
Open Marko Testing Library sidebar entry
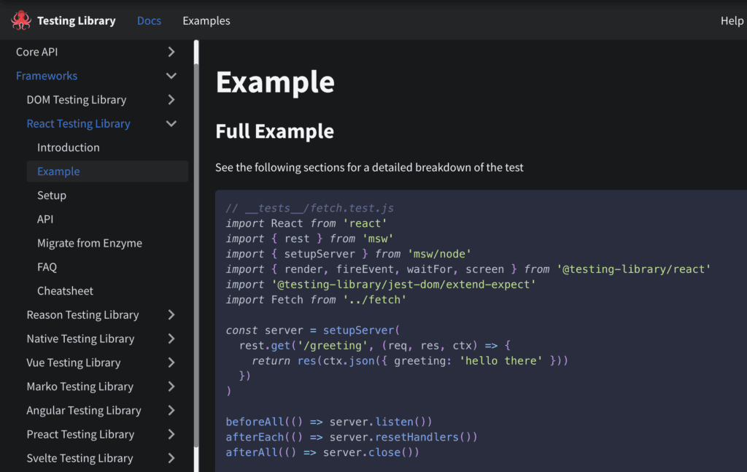[80, 386]
